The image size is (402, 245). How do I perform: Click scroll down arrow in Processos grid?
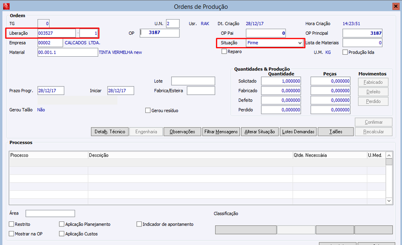pyautogui.click(x=389, y=201)
